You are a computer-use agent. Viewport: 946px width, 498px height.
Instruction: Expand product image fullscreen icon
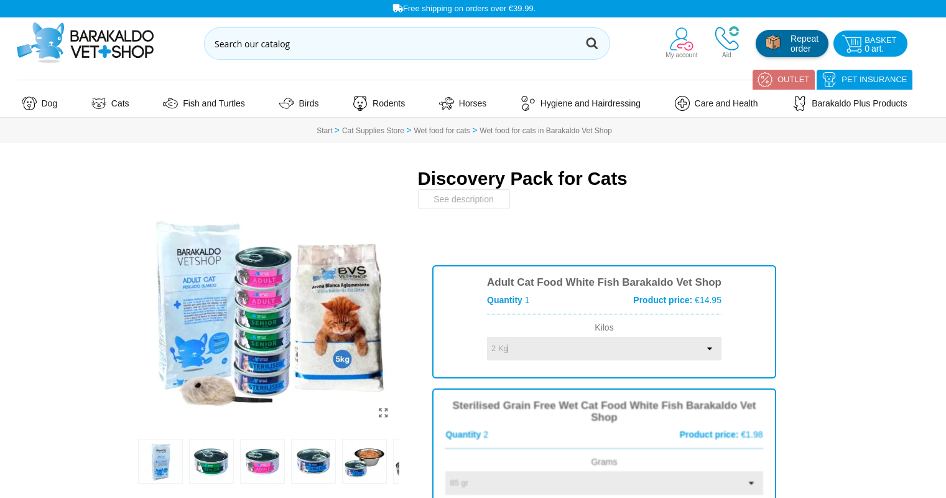(383, 413)
